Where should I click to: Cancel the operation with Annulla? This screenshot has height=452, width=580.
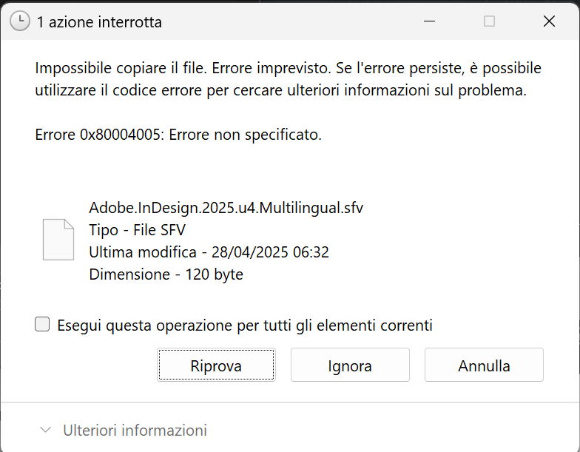coord(484,365)
